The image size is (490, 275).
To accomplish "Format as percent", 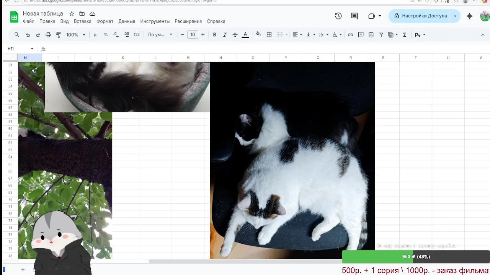I will (106, 35).
